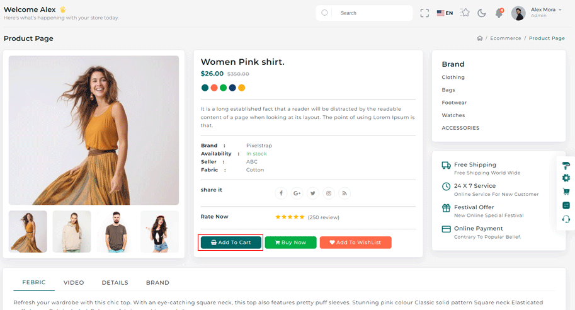This screenshot has width=575, height=310.
Task: Open the headset support icon
Action: (x=566, y=219)
